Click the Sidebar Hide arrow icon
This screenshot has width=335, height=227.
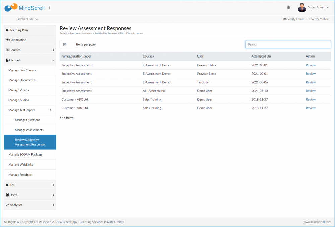tap(37, 19)
